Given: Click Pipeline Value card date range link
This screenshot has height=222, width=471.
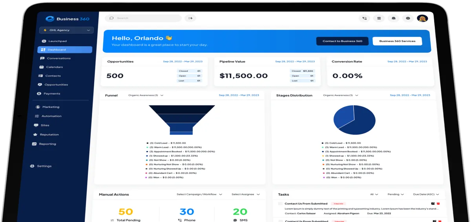Looking at the screenshot, I should pos(295,62).
